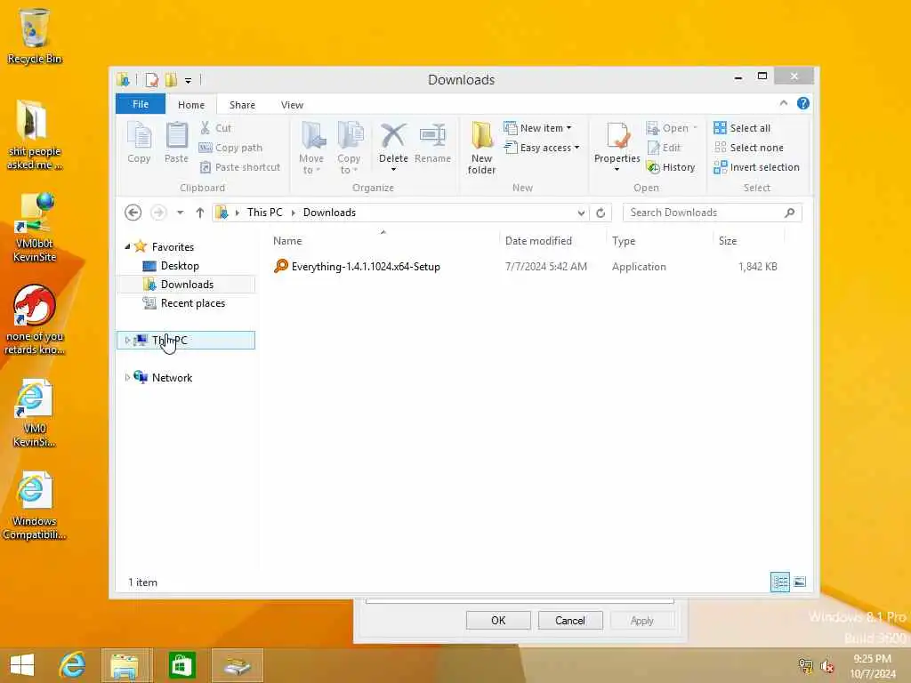The height and width of the screenshot is (683, 911).
Task: Select This PC in the navigation pane
Action: (x=186, y=340)
